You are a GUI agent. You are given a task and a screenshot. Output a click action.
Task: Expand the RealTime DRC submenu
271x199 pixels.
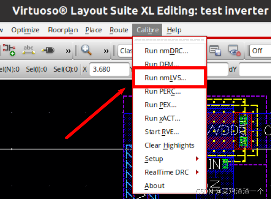click(169, 172)
